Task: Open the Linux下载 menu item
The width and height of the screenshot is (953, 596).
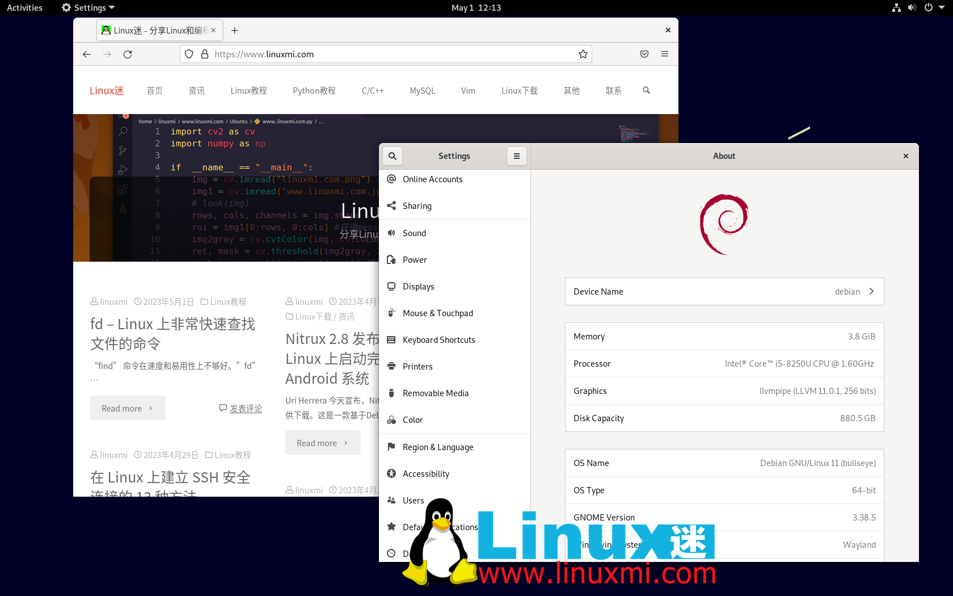Action: pos(520,91)
